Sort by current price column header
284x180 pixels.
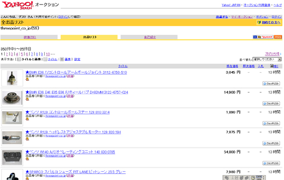232,66
